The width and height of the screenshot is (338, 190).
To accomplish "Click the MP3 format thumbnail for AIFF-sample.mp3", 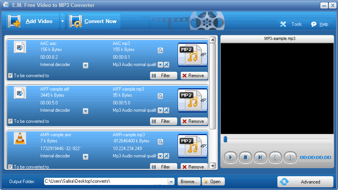I will pos(193,101).
